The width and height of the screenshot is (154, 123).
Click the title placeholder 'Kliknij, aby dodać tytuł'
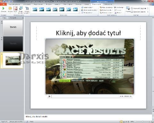88,33
